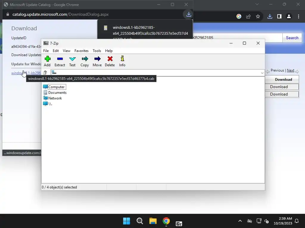Click the Extract toolbar icon
Image resolution: width=305 pixels, height=228 pixels.
(60, 61)
